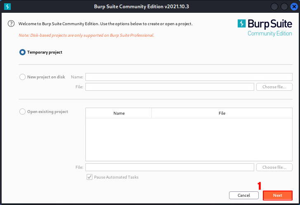Select the Open existing project radio button
The width and height of the screenshot is (300, 205).
coord(22,112)
